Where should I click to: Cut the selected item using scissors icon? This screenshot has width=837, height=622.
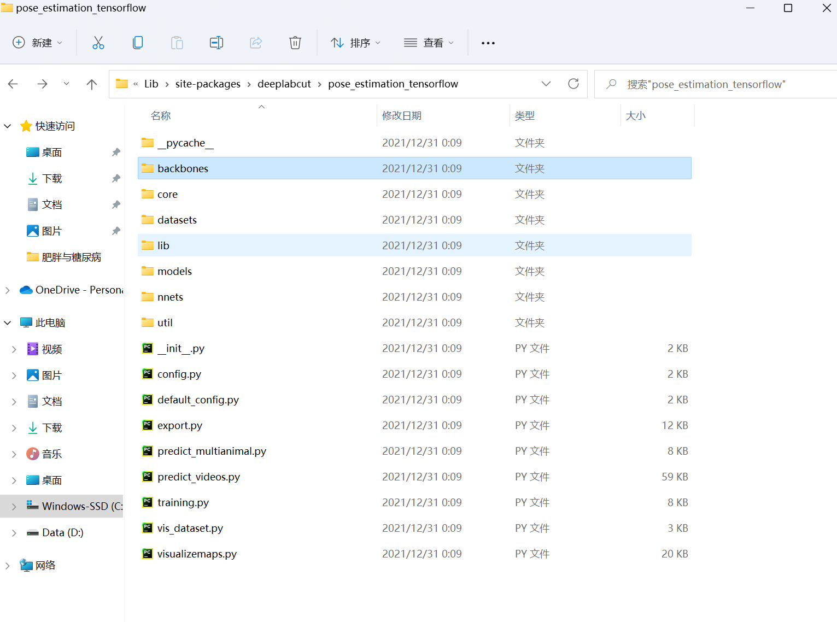click(98, 42)
